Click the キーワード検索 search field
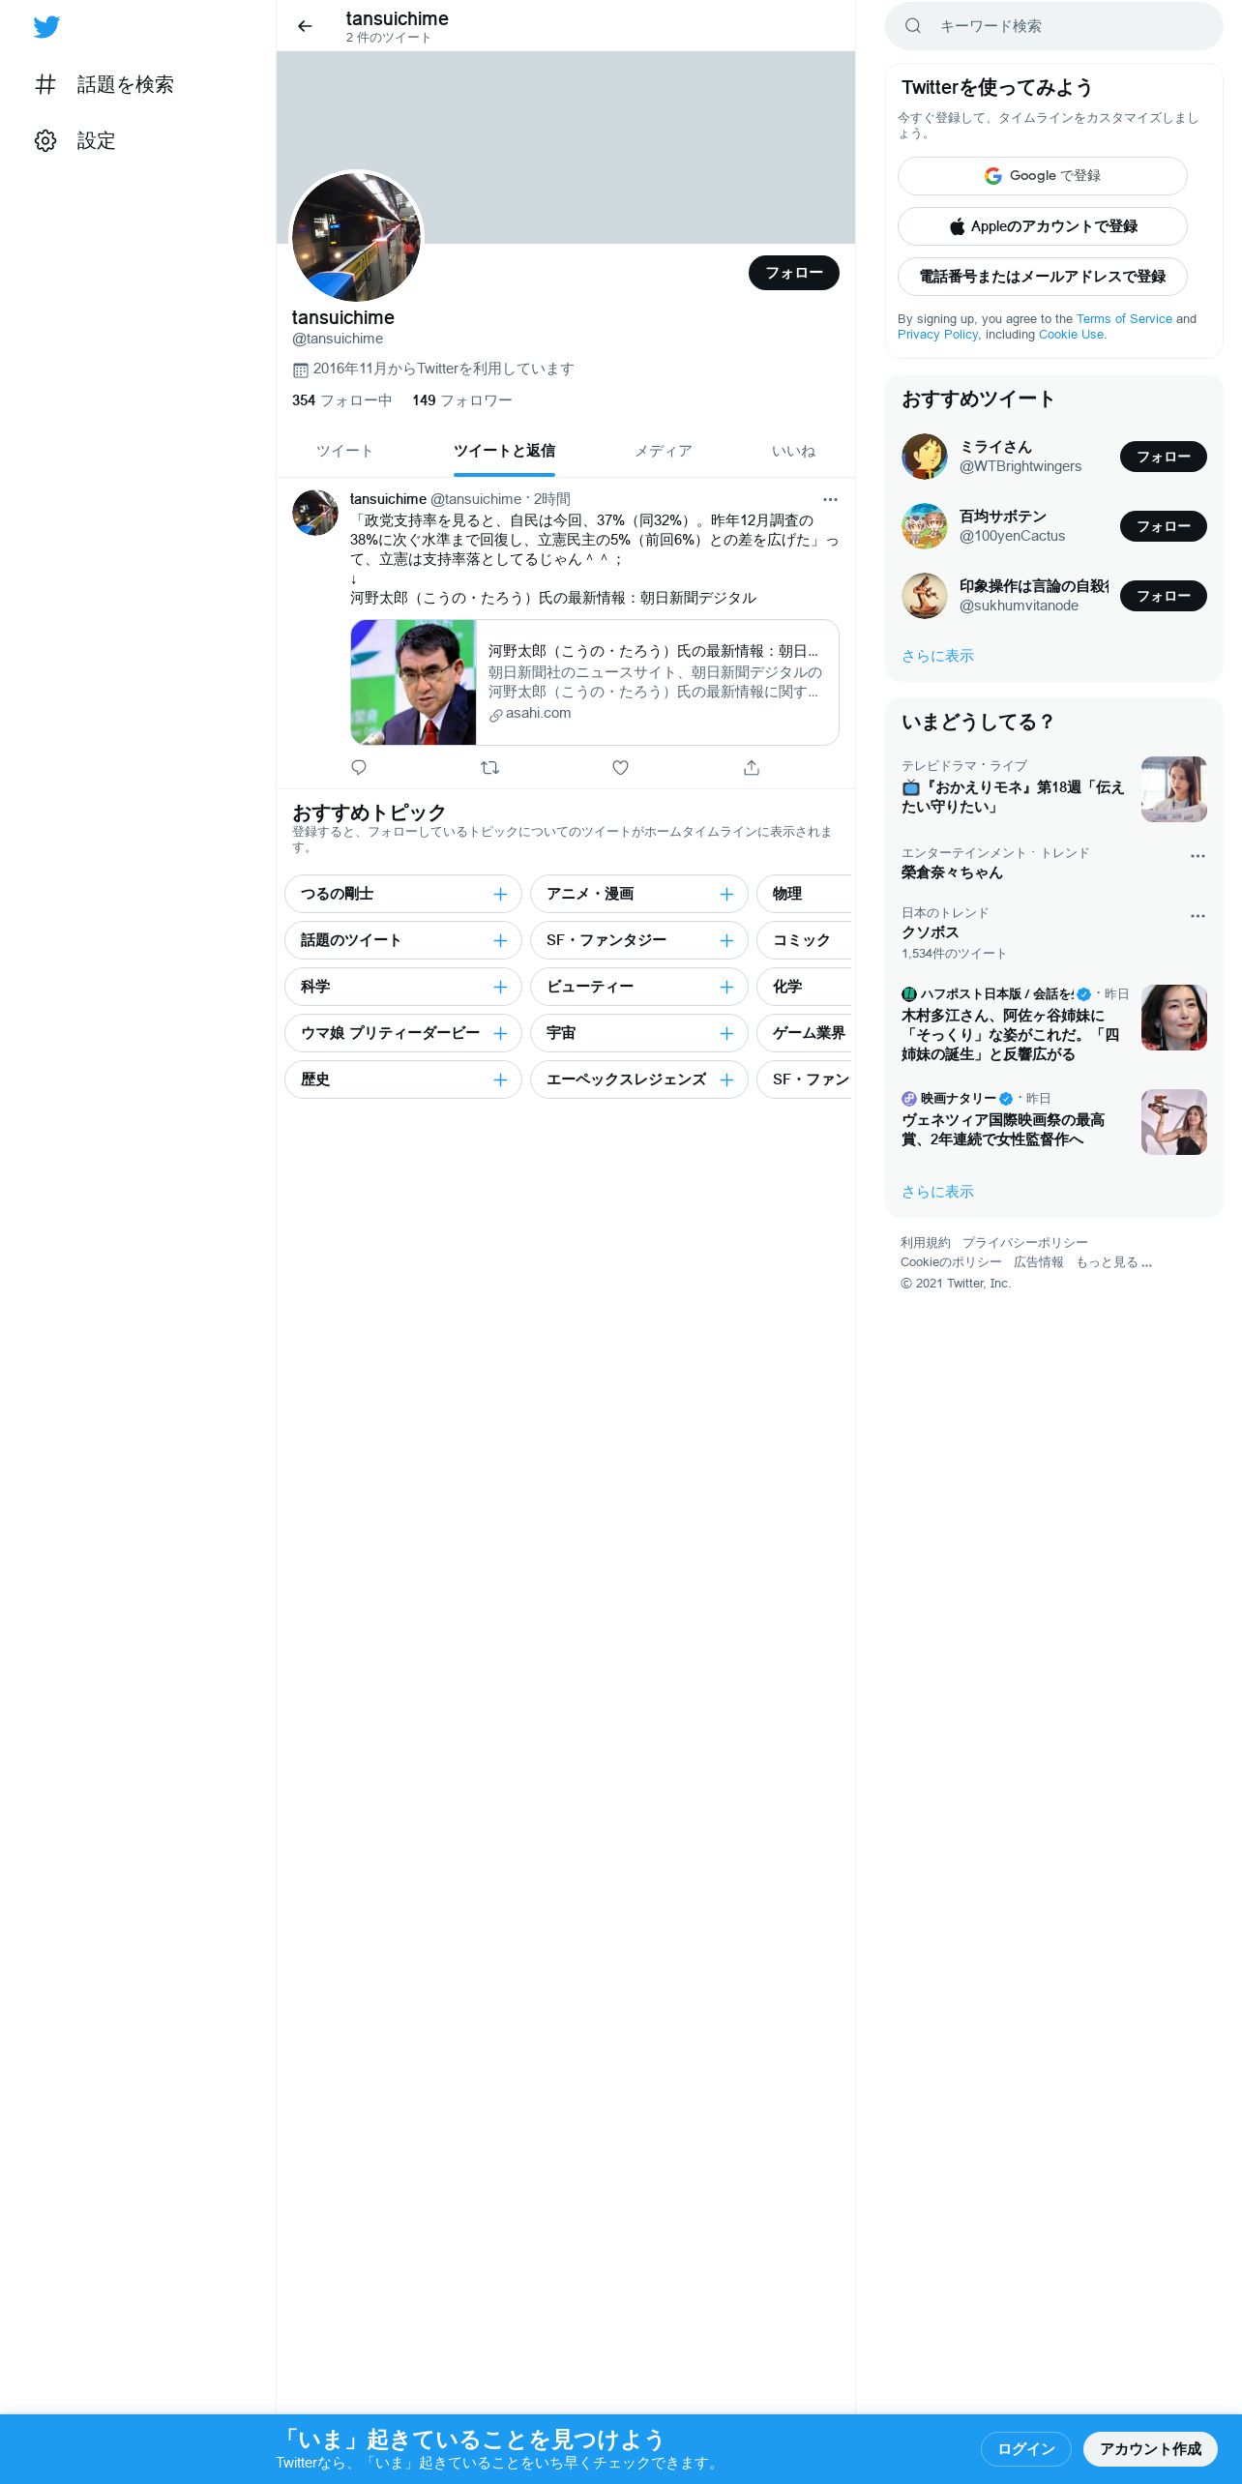This screenshot has height=2484, width=1242. coord(1054,26)
